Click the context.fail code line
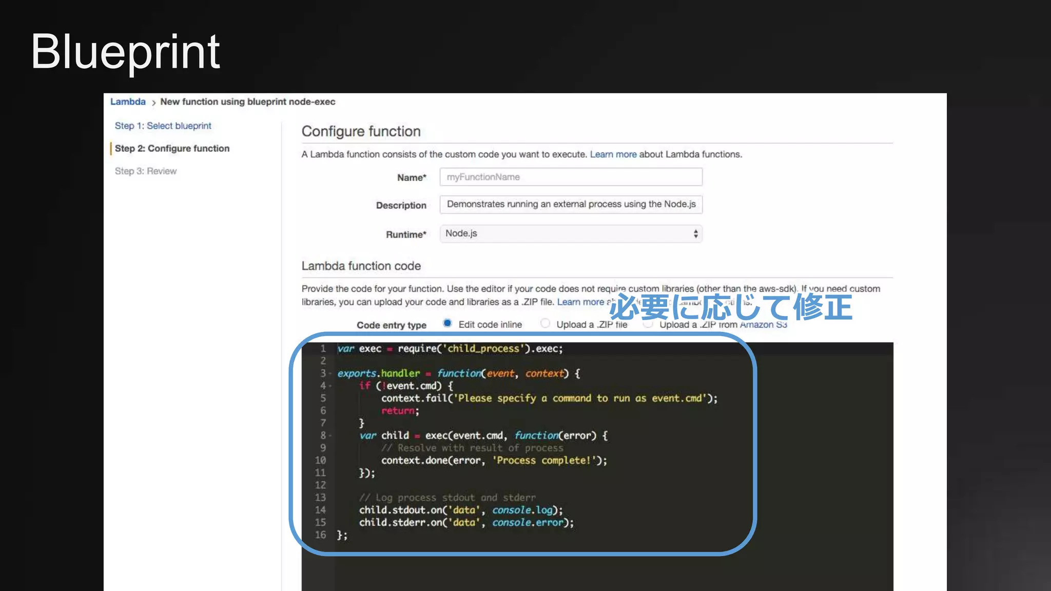 coord(549,399)
